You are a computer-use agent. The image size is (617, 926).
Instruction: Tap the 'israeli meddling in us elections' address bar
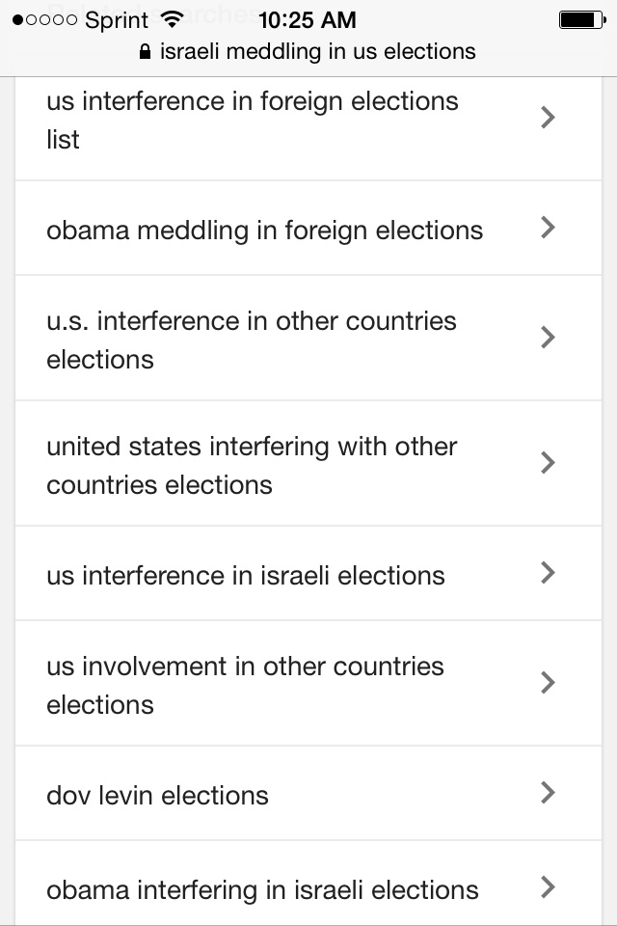(308, 52)
